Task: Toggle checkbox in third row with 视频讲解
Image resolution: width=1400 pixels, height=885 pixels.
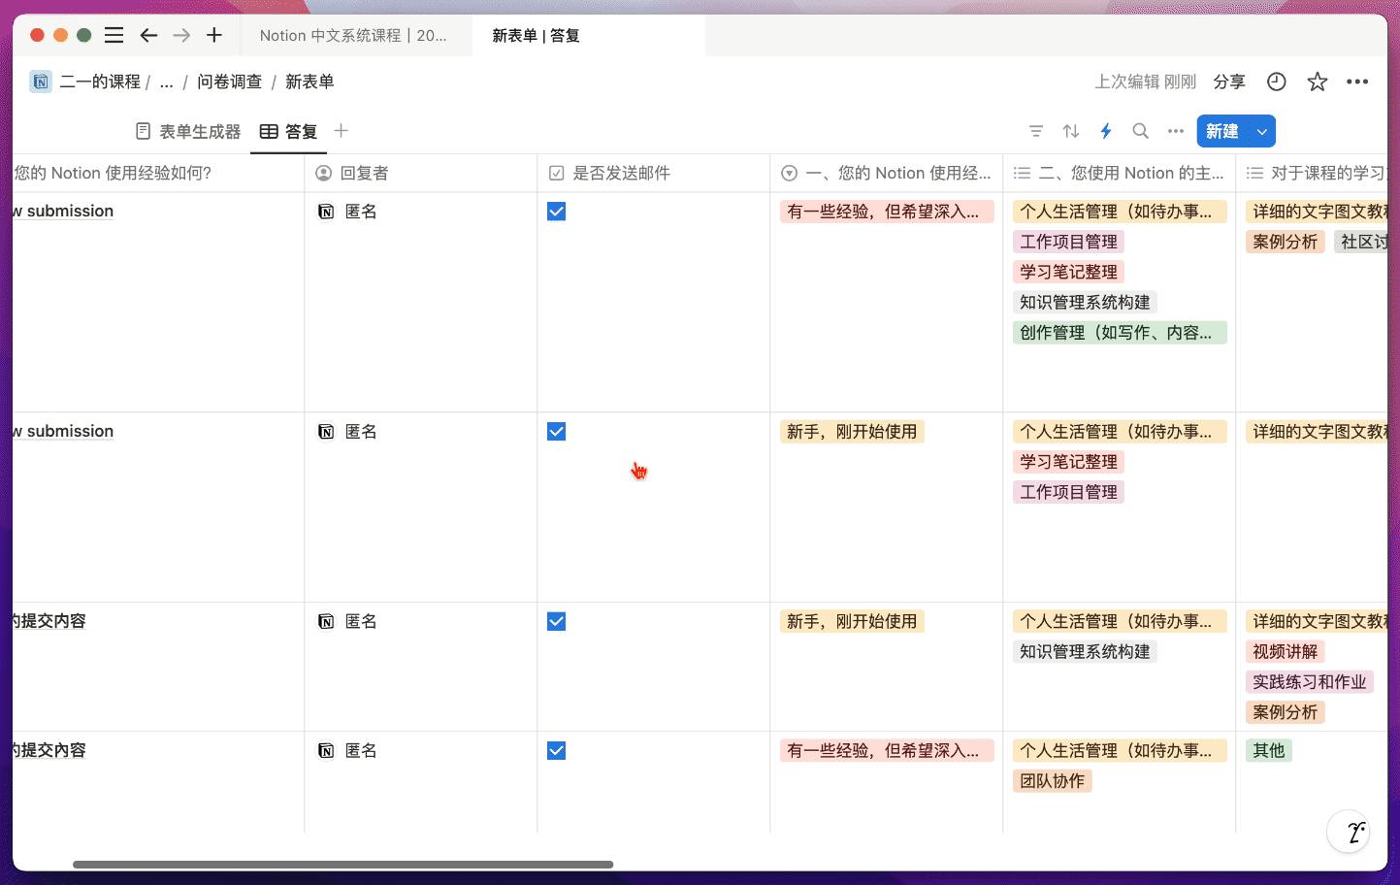Action: click(x=557, y=622)
